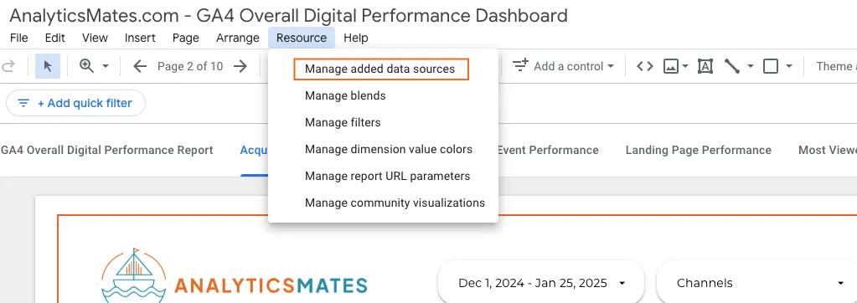
Task: Click the Add a control filter icon
Action: pos(520,66)
